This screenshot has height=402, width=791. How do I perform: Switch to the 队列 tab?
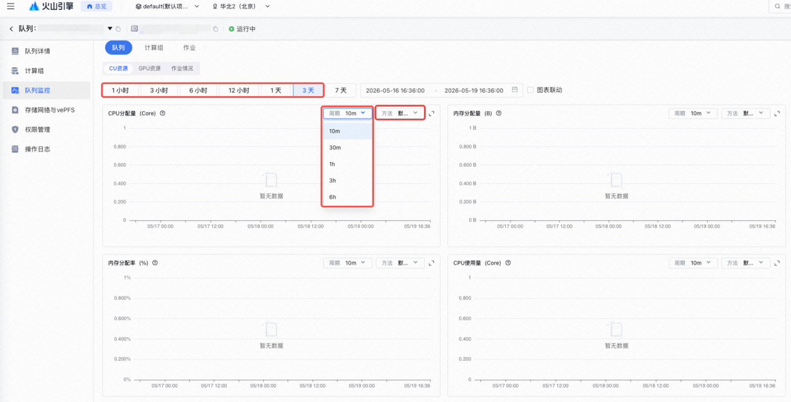pos(119,48)
